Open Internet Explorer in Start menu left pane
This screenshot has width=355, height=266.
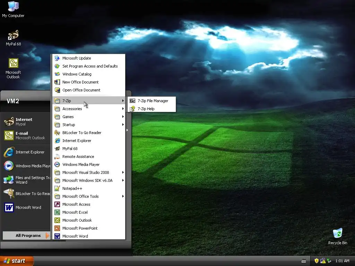tap(26, 152)
